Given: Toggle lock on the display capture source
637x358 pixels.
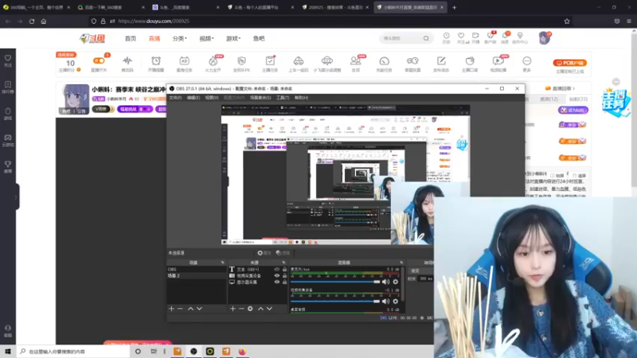Looking at the screenshot, I should (284, 282).
